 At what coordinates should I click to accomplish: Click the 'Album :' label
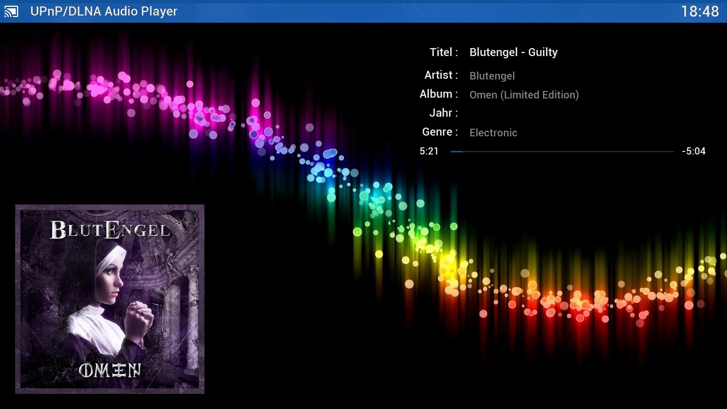coord(439,94)
